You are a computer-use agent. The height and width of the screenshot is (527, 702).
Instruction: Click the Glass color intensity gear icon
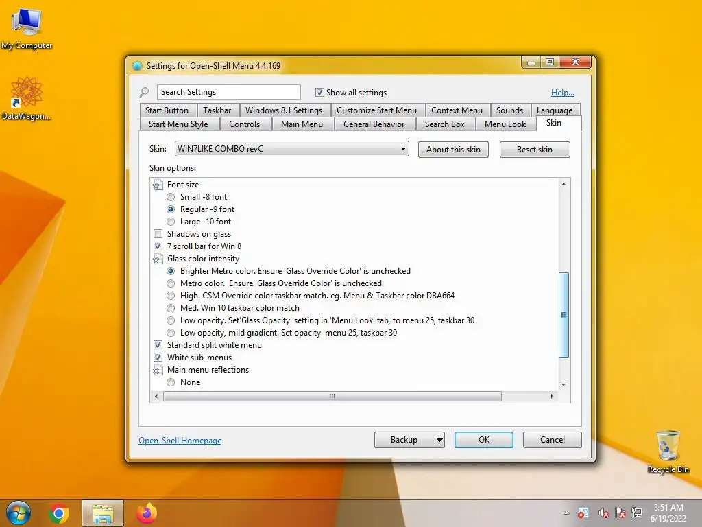[x=156, y=259]
